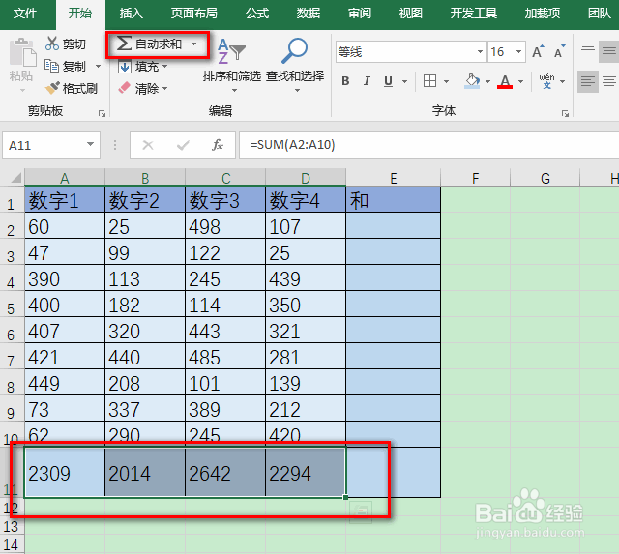Click the phonetic guide wén icon
619x554 pixels.
pos(546,81)
